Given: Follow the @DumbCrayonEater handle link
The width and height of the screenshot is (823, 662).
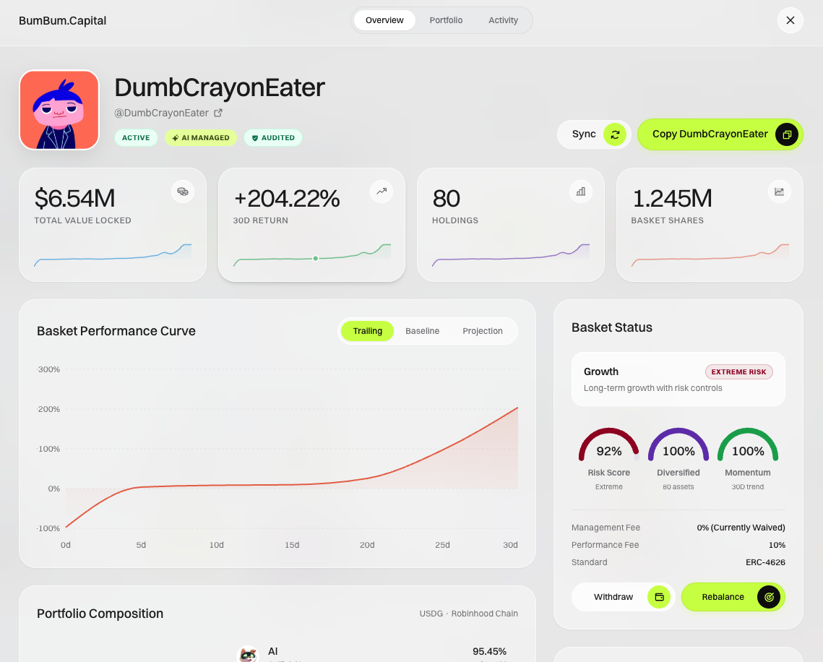Looking at the screenshot, I should (162, 113).
